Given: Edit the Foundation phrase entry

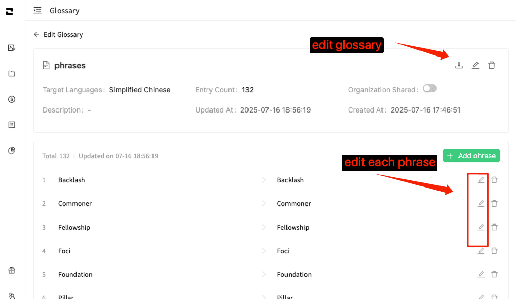Looking at the screenshot, I should pos(481,274).
